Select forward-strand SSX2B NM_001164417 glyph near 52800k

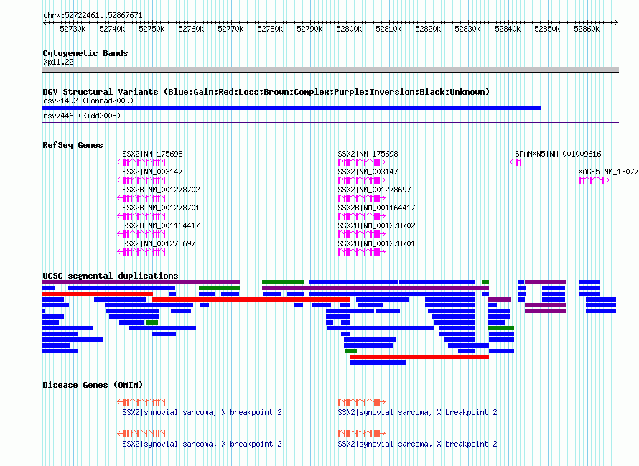[x=362, y=216]
